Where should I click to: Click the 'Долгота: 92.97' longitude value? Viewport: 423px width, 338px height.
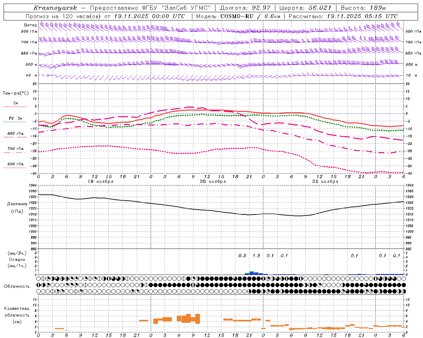point(245,8)
